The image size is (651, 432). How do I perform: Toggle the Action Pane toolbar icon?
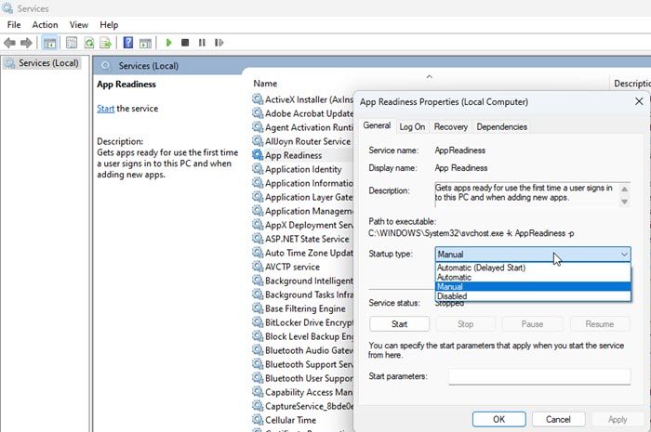point(145,43)
